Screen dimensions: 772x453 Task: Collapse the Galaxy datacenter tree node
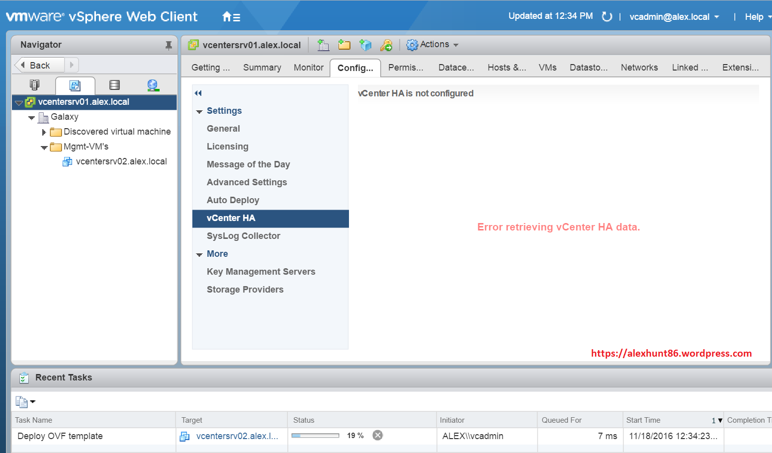[32, 118]
